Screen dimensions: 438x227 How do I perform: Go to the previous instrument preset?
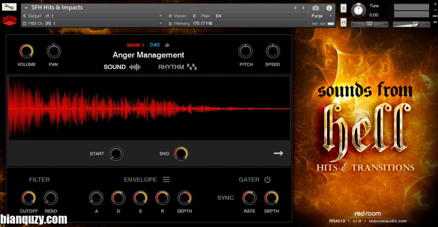296,8
